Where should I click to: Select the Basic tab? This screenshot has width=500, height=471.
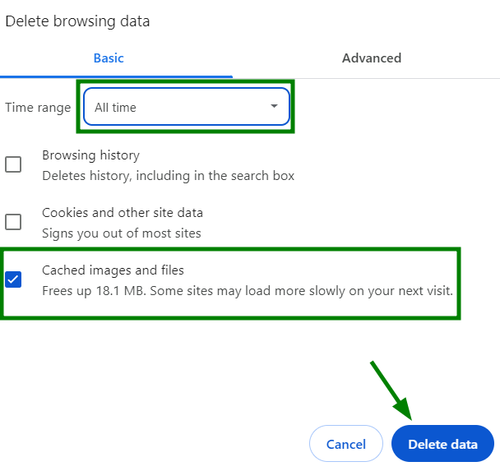point(109,58)
